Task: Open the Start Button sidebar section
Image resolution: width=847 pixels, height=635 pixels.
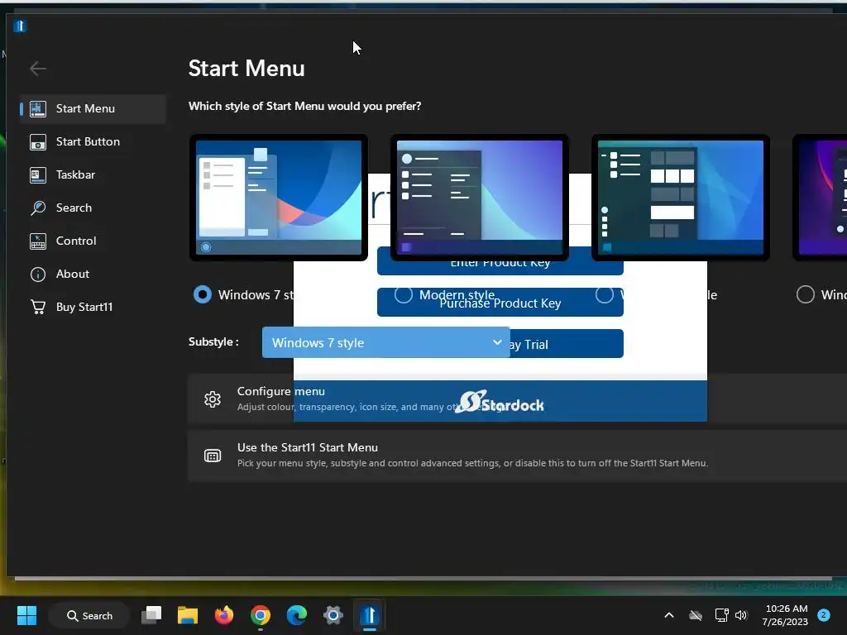Action: [x=93, y=141]
